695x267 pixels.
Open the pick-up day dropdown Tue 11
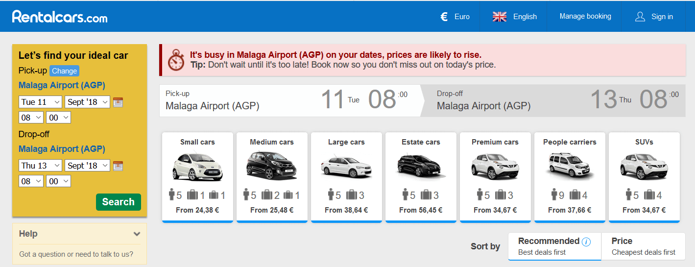click(41, 102)
